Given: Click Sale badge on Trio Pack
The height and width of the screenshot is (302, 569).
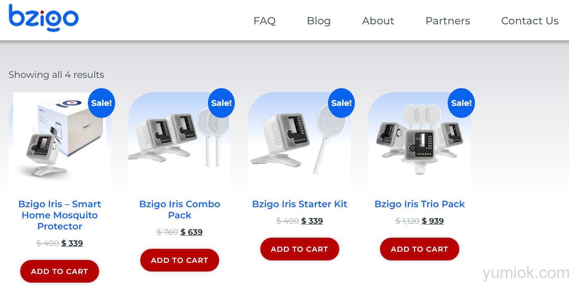Looking at the screenshot, I should [461, 103].
